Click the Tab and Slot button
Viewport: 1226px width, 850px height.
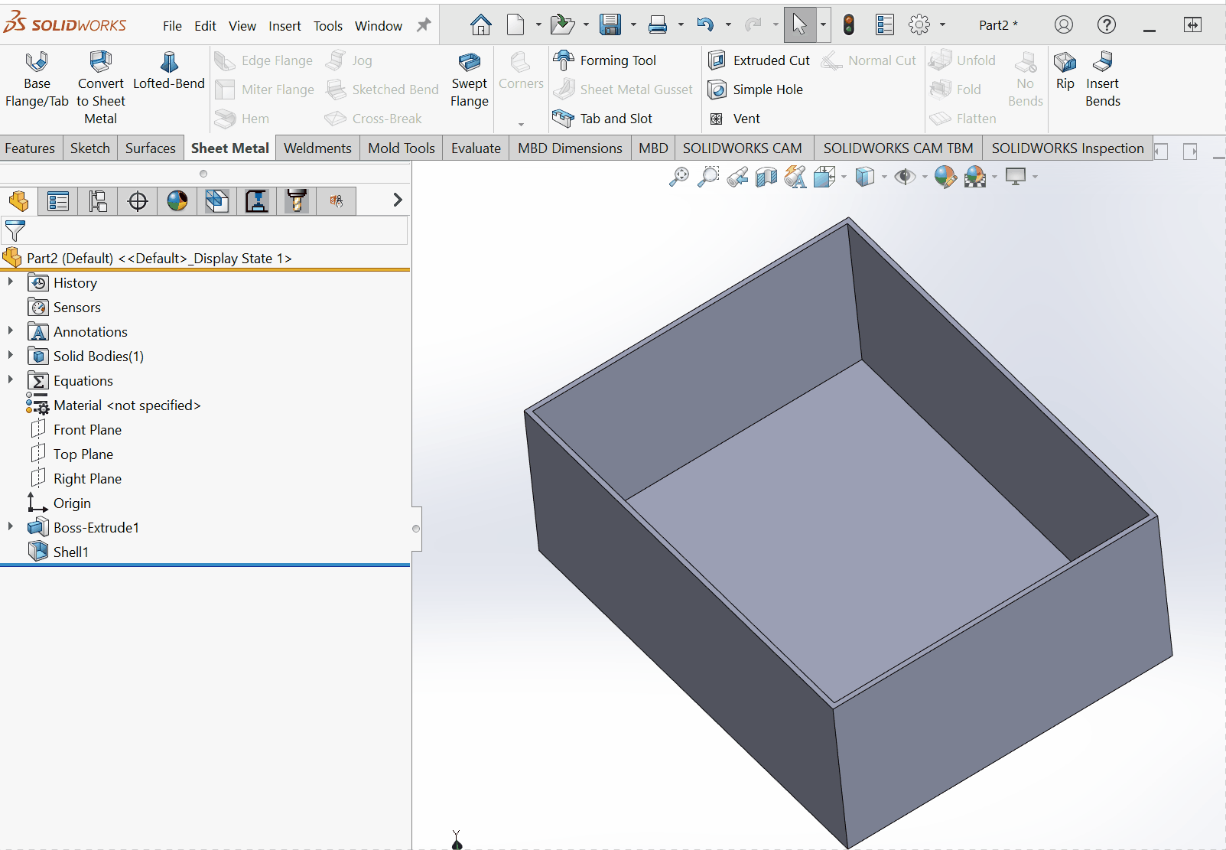[x=606, y=119]
